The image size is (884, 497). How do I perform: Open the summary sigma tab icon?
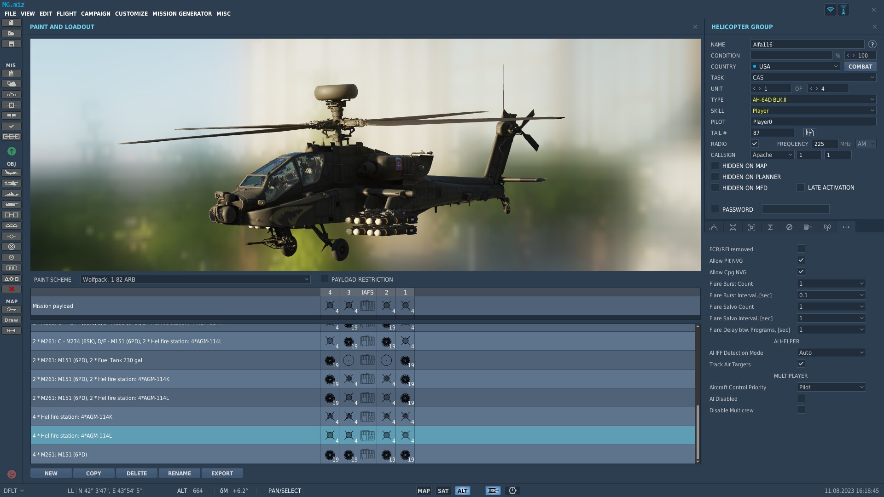coord(770,227)
